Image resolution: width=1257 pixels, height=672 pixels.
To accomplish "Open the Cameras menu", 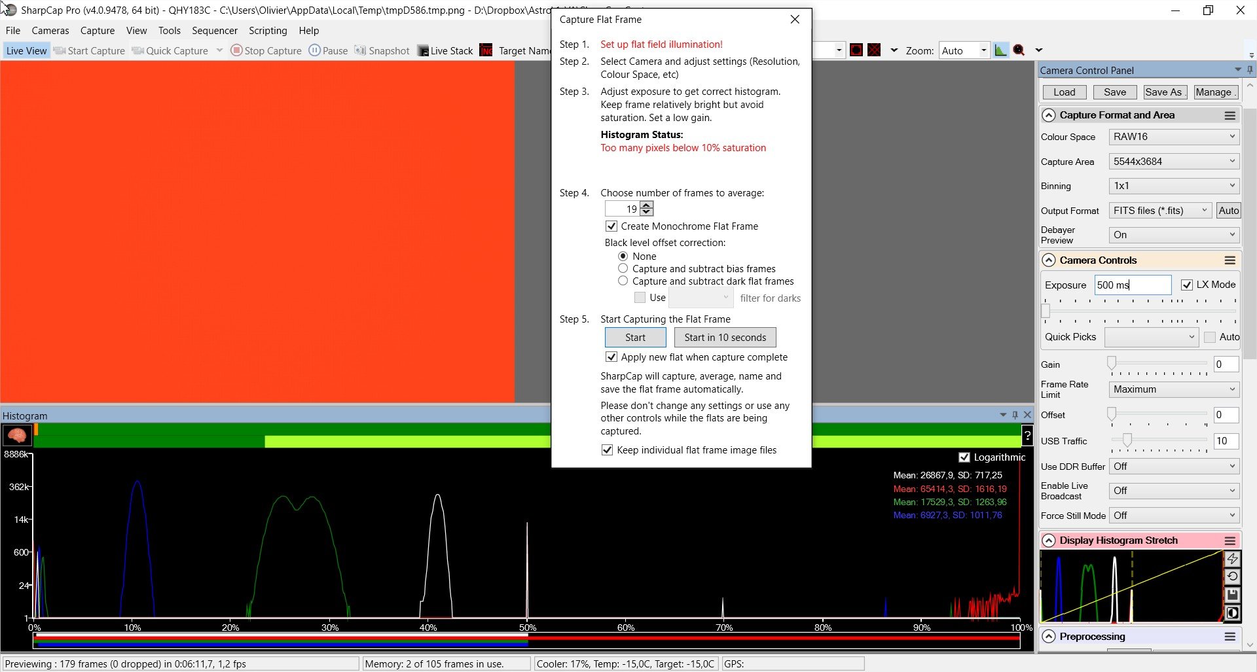I will pyautogui.click(x=50, y=31).
